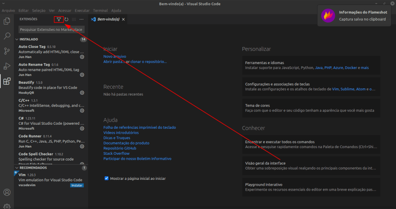Close the Bem-vindo(a) tab
This screenshot has height=209, width=396.
(x=123, y=19)
